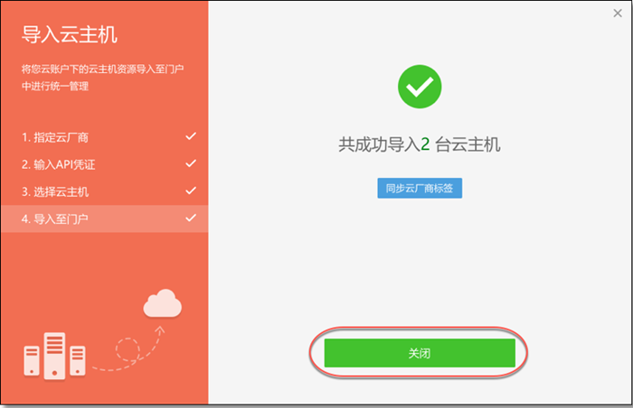Click checkmark next to 选择云主机
This screenshot has width=633, height=408.
tap(191, 190)
